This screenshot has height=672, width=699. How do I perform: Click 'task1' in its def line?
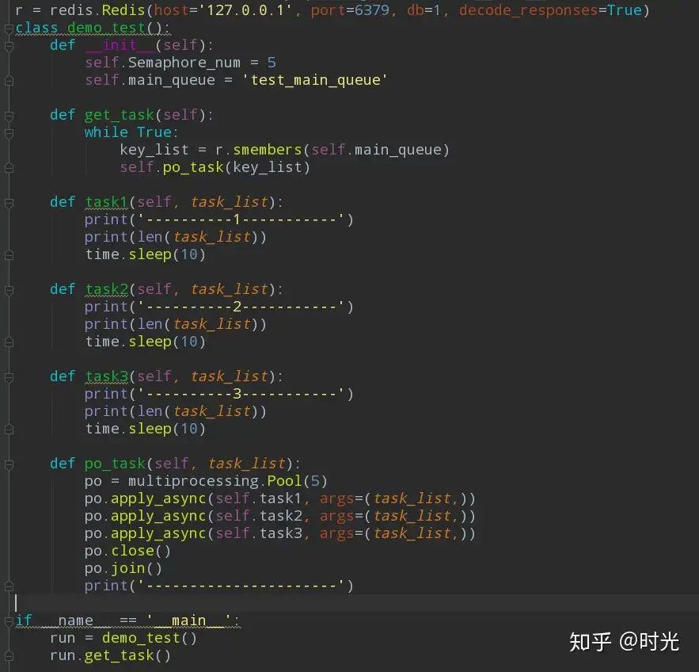[107, 202]
